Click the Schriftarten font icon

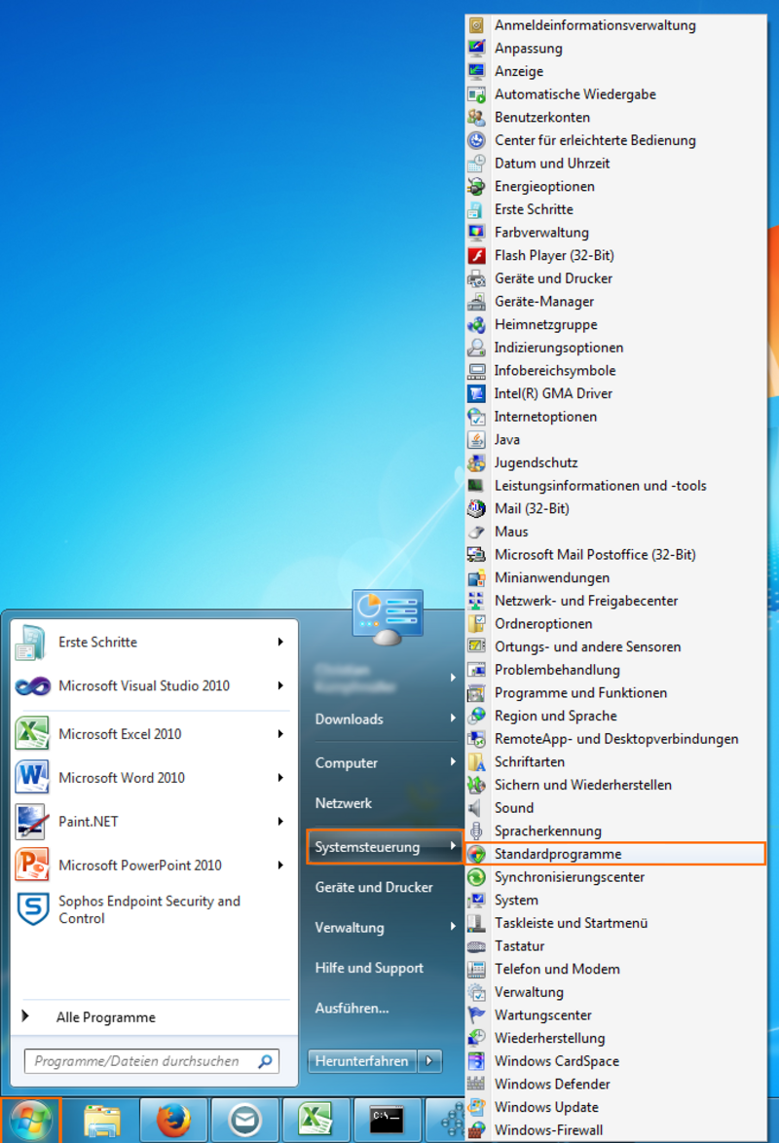[476, 761]
